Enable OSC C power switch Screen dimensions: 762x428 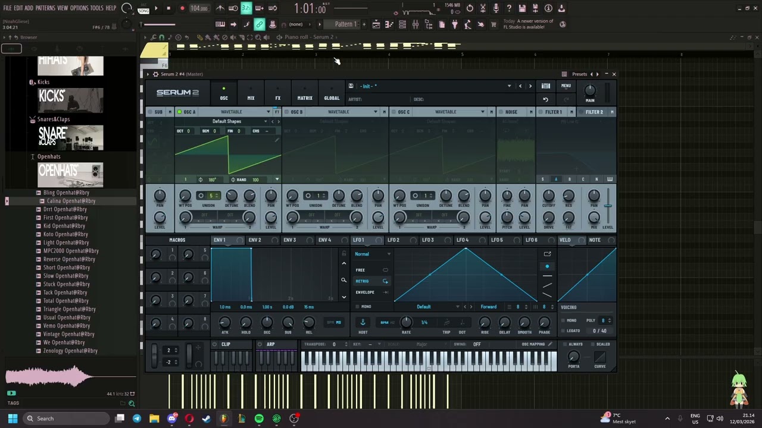[x=394, y=112]
